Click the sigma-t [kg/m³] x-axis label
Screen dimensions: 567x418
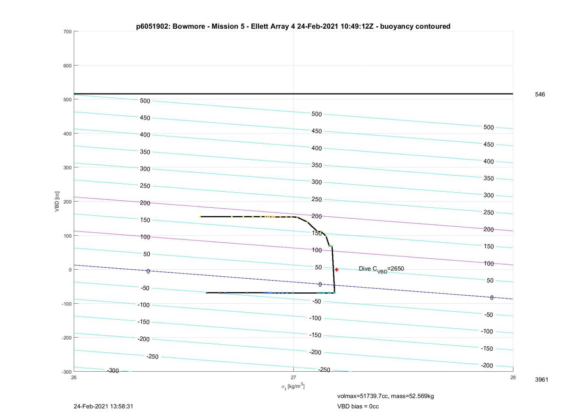pyautogui.click(x=293, y=386)
